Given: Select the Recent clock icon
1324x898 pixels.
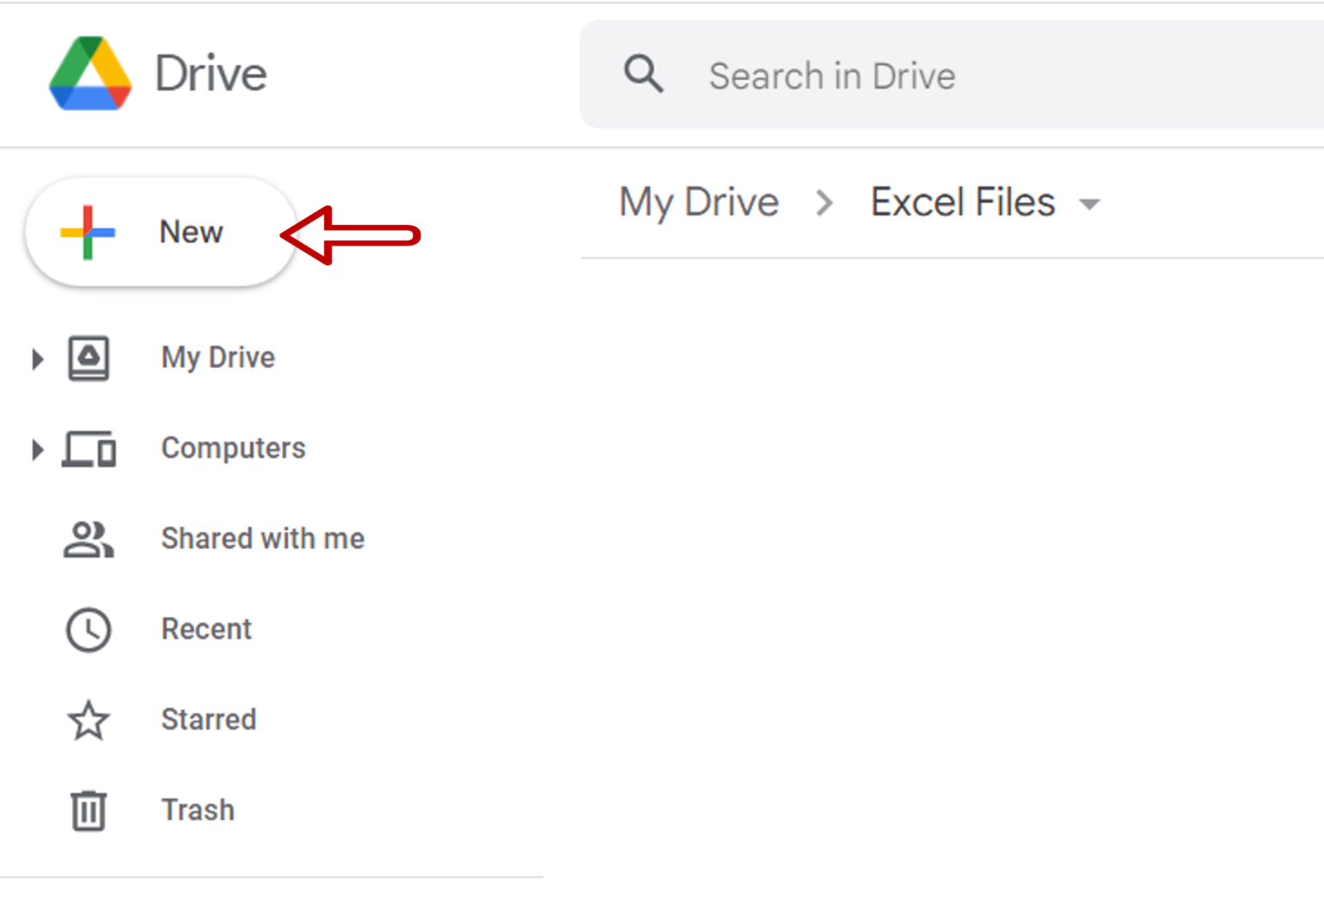Looking at the screenshot, I should pyautogui.click(x=87, y=629).
